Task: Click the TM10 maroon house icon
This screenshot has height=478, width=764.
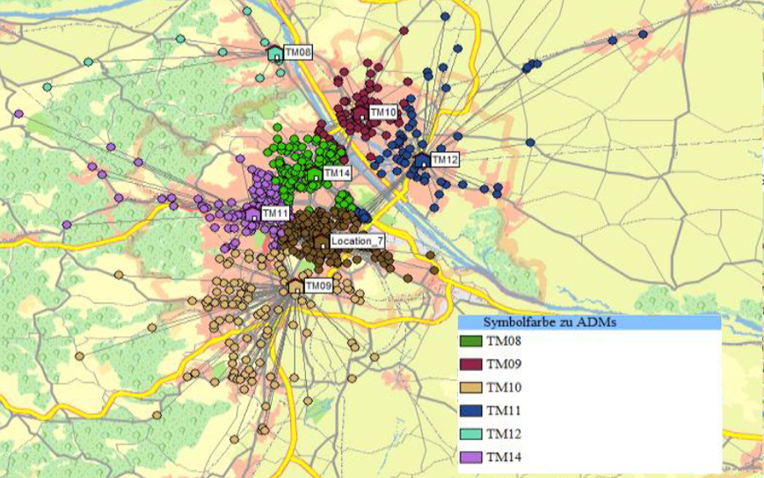Action: [361, 114]
